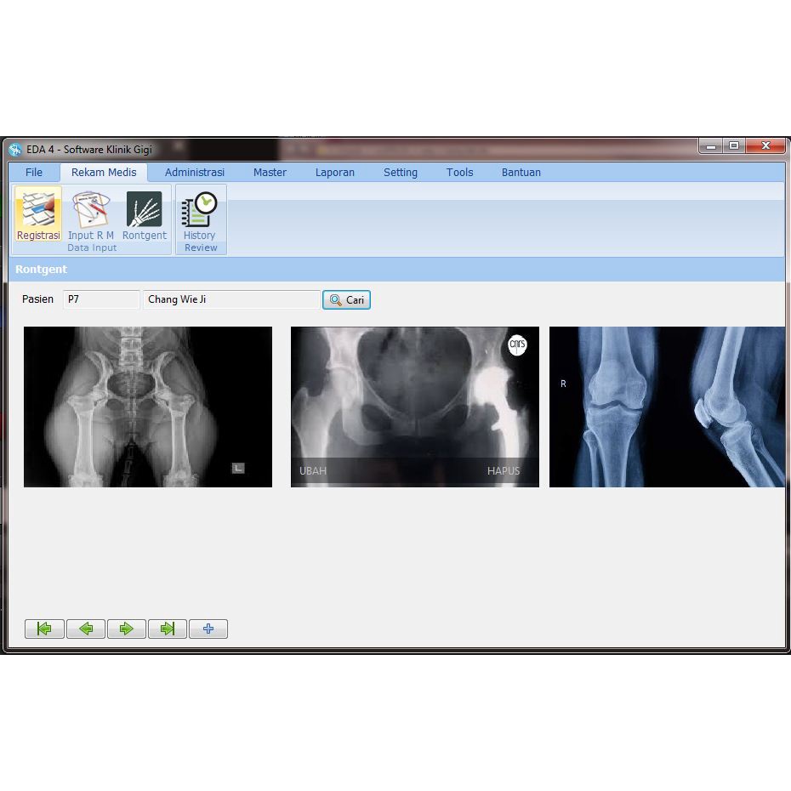Jump to the first record with the first-record arrow
Screen dimensions: 791x791
pyautogui.click(x=44, y=629)
